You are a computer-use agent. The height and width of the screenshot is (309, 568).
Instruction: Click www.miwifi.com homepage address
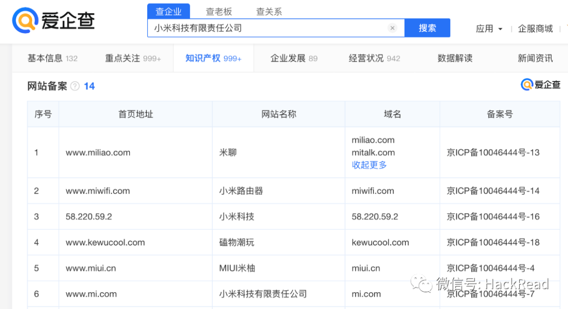97,191
